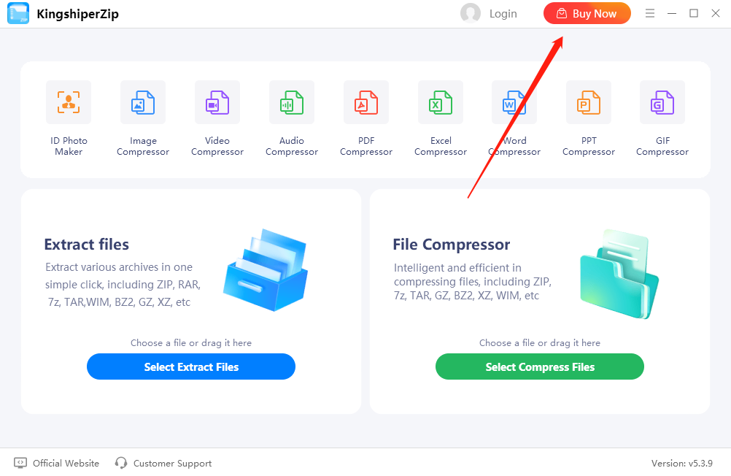Click the File Compressor heading
Screen dimensions: 731x476
(x=452, y=245)
